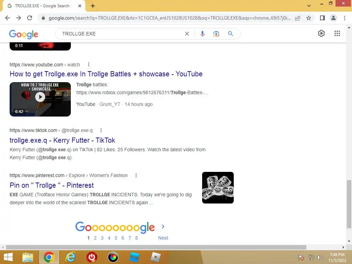Viewport: 352px width, 264px height.
Task: Click the vertical scrollbar thumb
Action: pyautogui.click(x=349, y=204)
